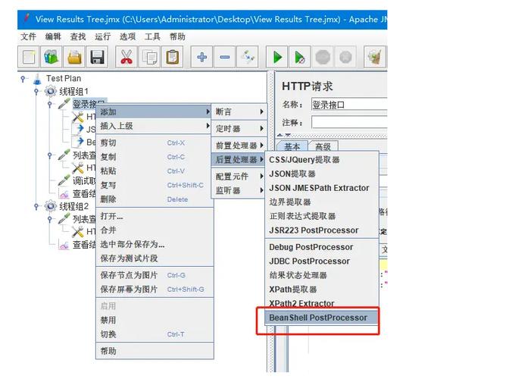Select 禁用 in the context menu
Image resolution: width=531 pixels, height=379 pixels.
pyautogui.click(x=155, y=320)
